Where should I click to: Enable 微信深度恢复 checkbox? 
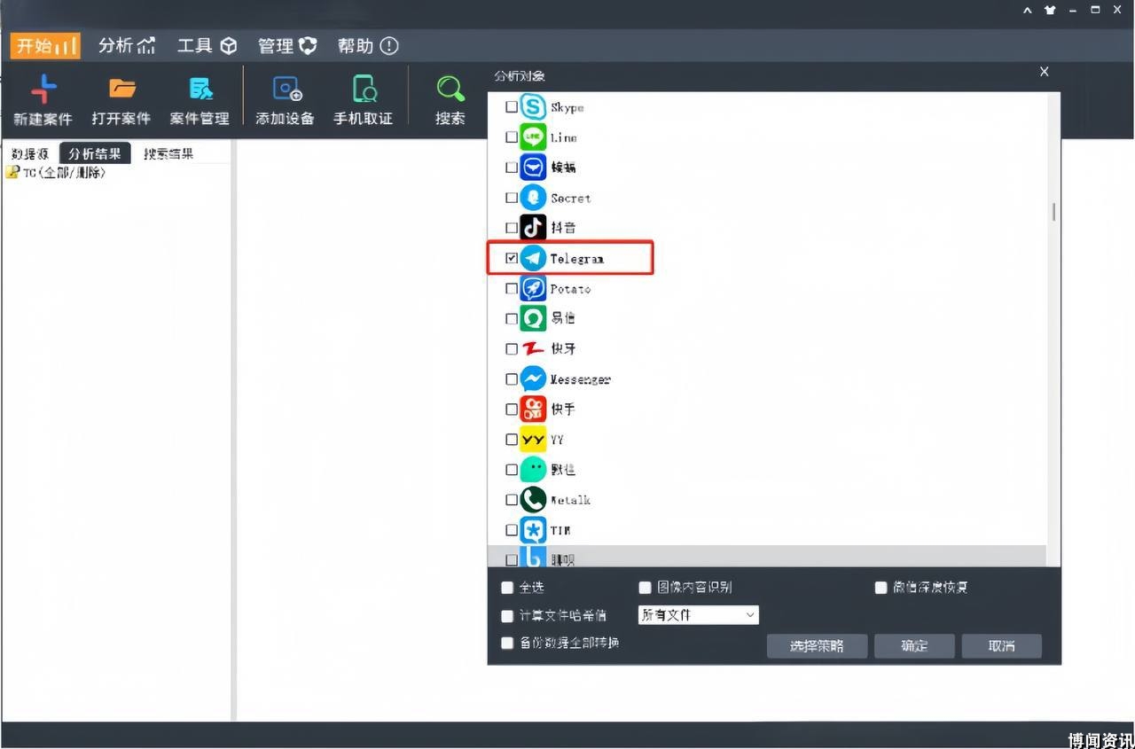tap(881, 588)
